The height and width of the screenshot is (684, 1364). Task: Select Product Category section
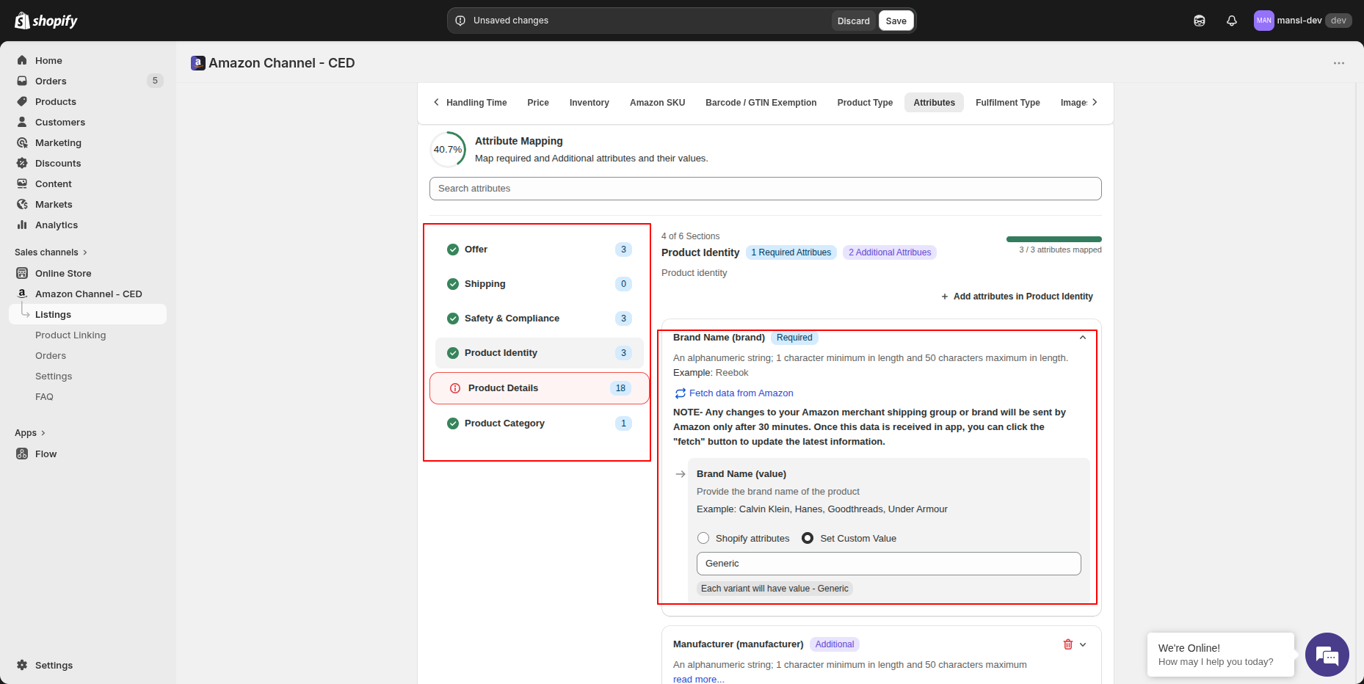tap(539, 423)
